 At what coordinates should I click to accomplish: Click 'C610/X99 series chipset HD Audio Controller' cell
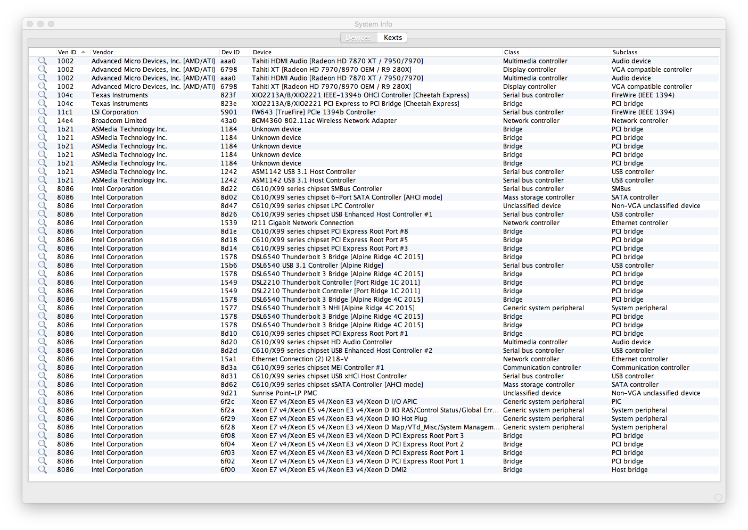322,342
